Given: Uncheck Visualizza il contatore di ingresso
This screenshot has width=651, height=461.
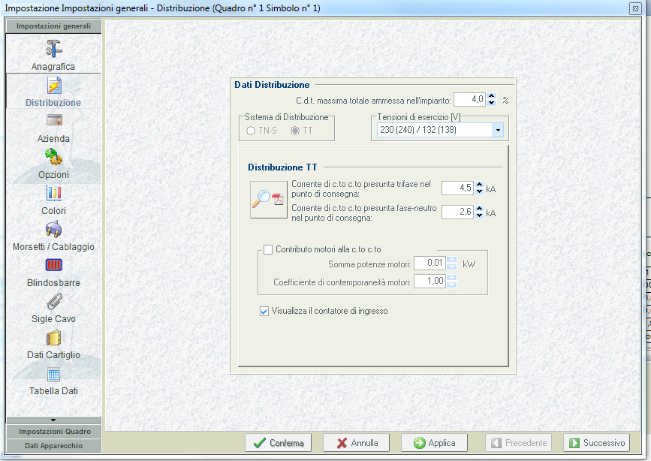Looking at the screenshot, I should coord(264,311).
